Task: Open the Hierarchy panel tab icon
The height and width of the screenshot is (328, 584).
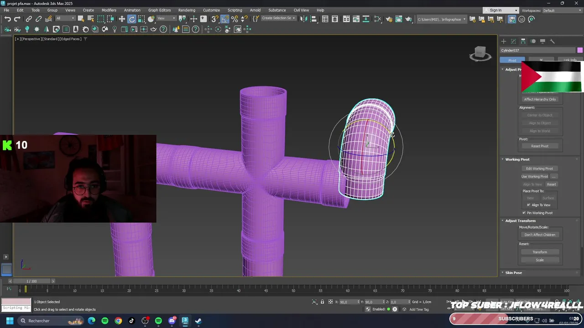Action: pos(523,41)
